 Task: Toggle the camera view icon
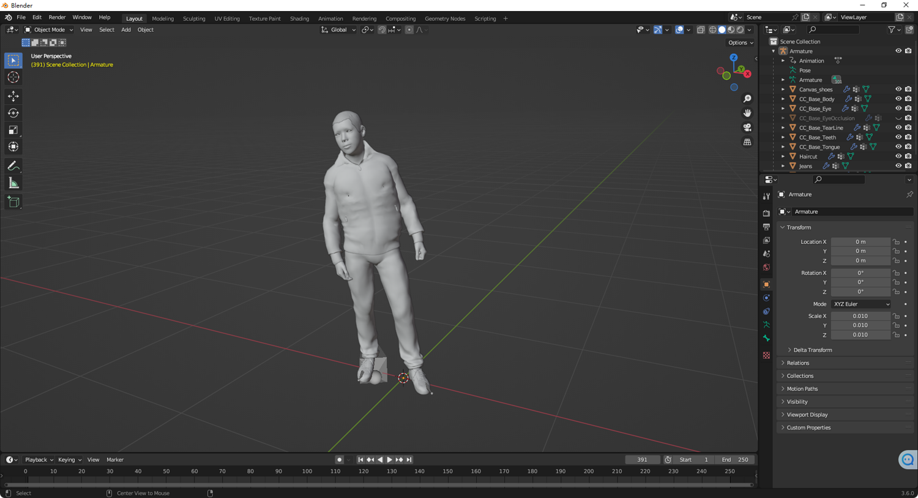click(x=747, y=127)
